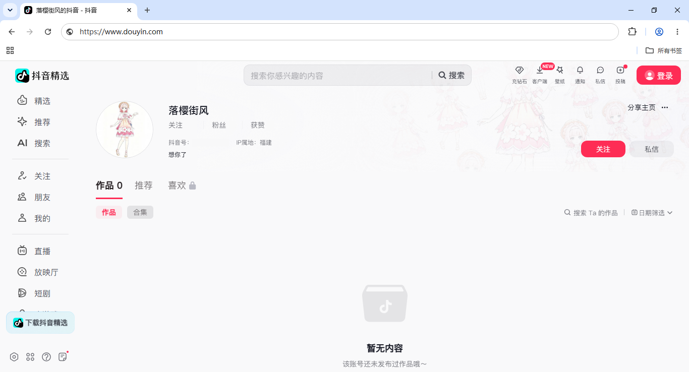Image resolution: width=689 pixels, height=372 pixels.
Task: Click the red 登录 login button
Action: pos(659,75)
